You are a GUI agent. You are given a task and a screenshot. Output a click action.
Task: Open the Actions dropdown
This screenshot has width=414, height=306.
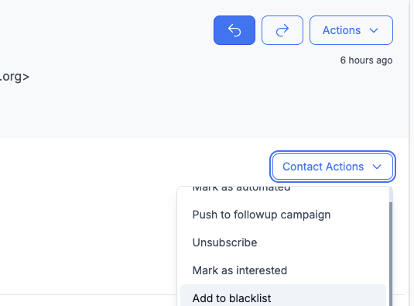(351, 30)
